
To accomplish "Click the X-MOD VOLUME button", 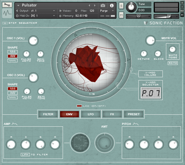I will tap(150, 74).
